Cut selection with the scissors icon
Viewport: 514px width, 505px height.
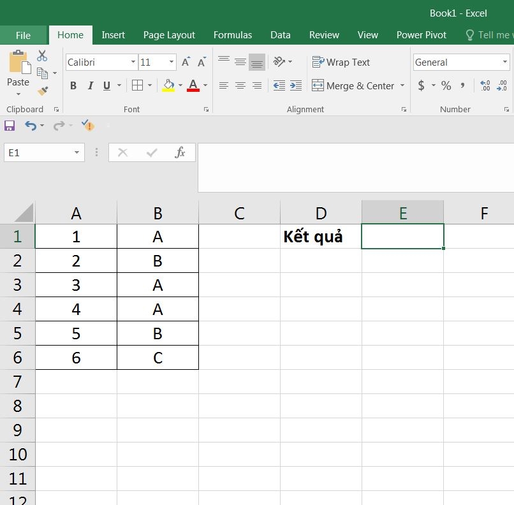[x=42, y=55]
